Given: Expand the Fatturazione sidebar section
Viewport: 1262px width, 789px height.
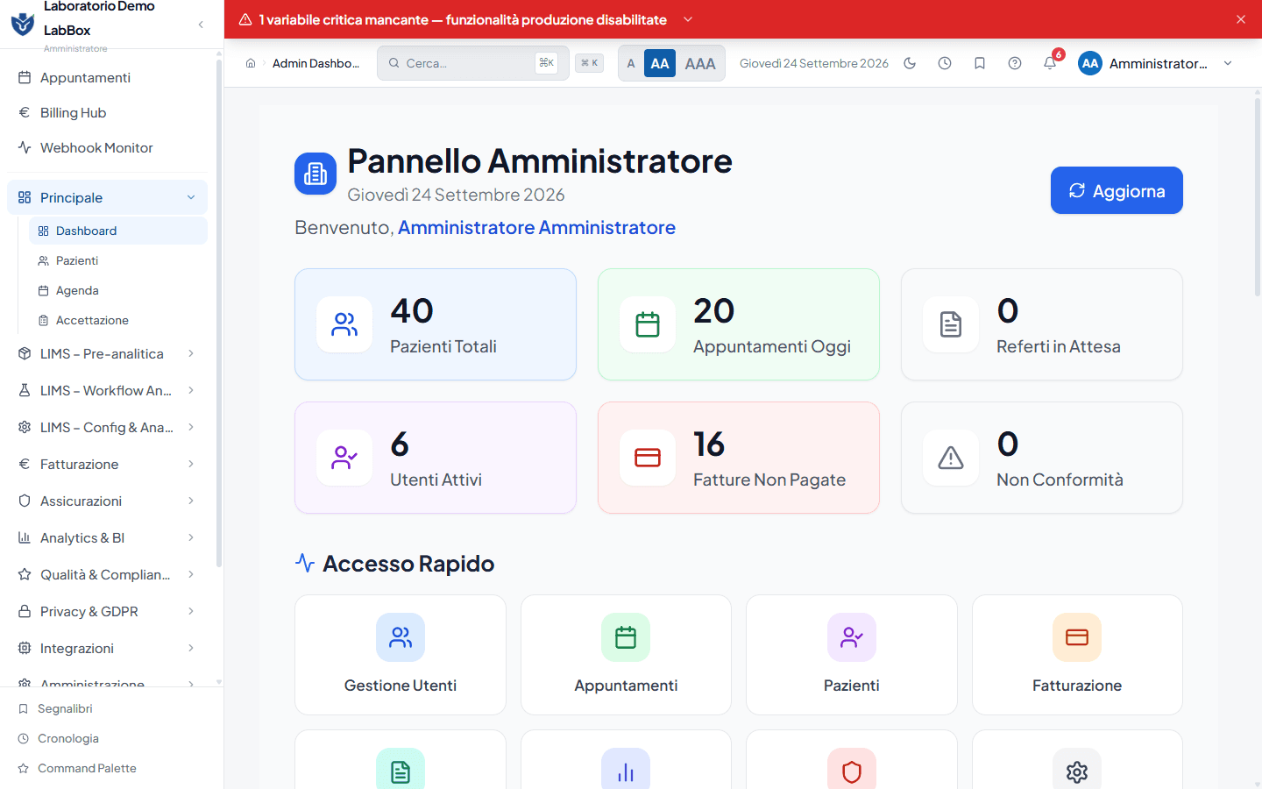Looking at the screenshot, I should pos(107,464).
